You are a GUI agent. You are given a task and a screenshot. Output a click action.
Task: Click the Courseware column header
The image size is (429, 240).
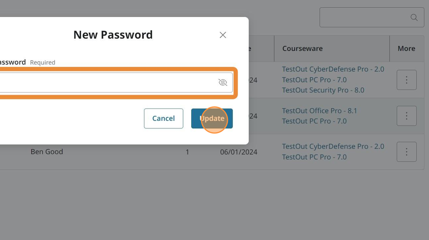coord(303,49)
